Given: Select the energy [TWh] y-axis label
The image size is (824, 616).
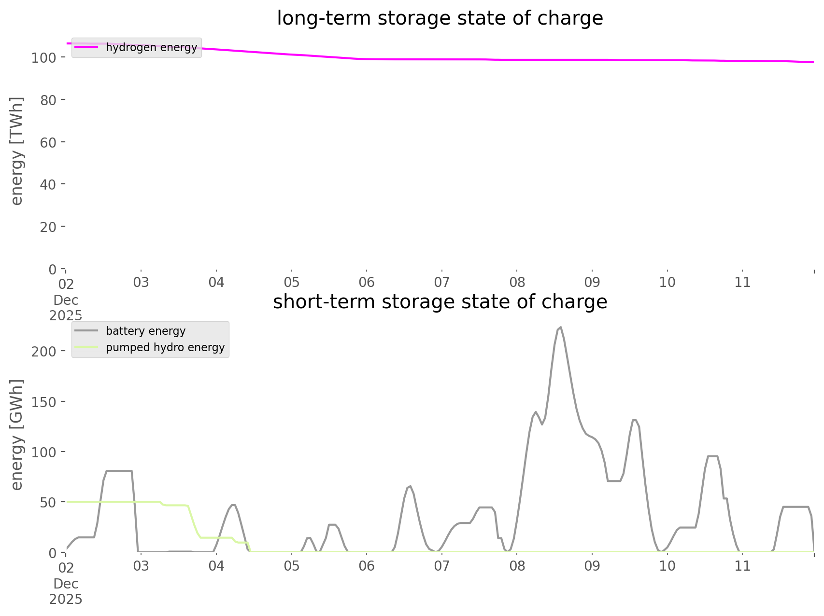Looking at the screenshot, I should 17,151.
